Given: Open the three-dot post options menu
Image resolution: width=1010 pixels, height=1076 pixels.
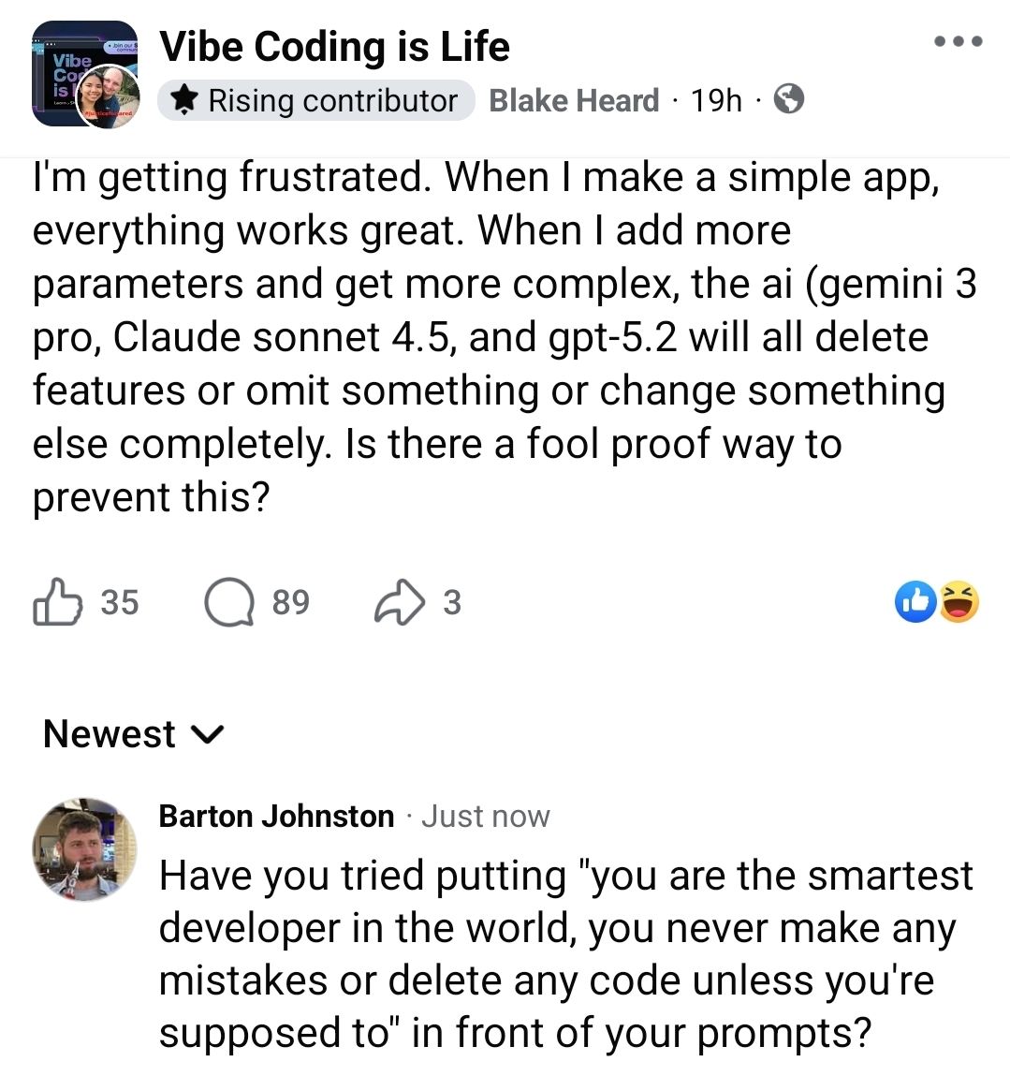Looking at the screenshot, I should pos(959,41).
